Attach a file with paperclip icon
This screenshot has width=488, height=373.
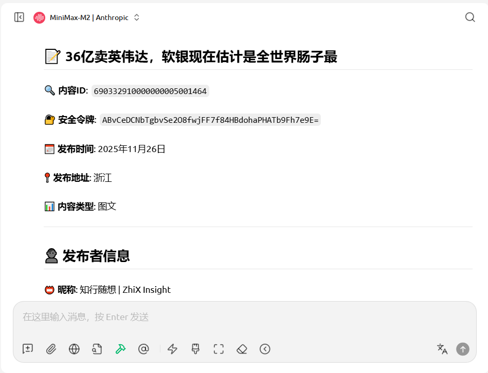click(x=51, y=349)
